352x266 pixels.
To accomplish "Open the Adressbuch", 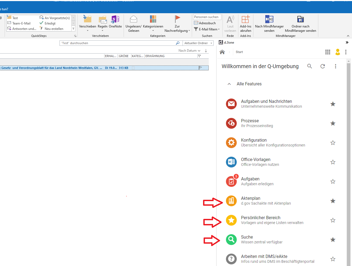I will [x=205, y=23].
